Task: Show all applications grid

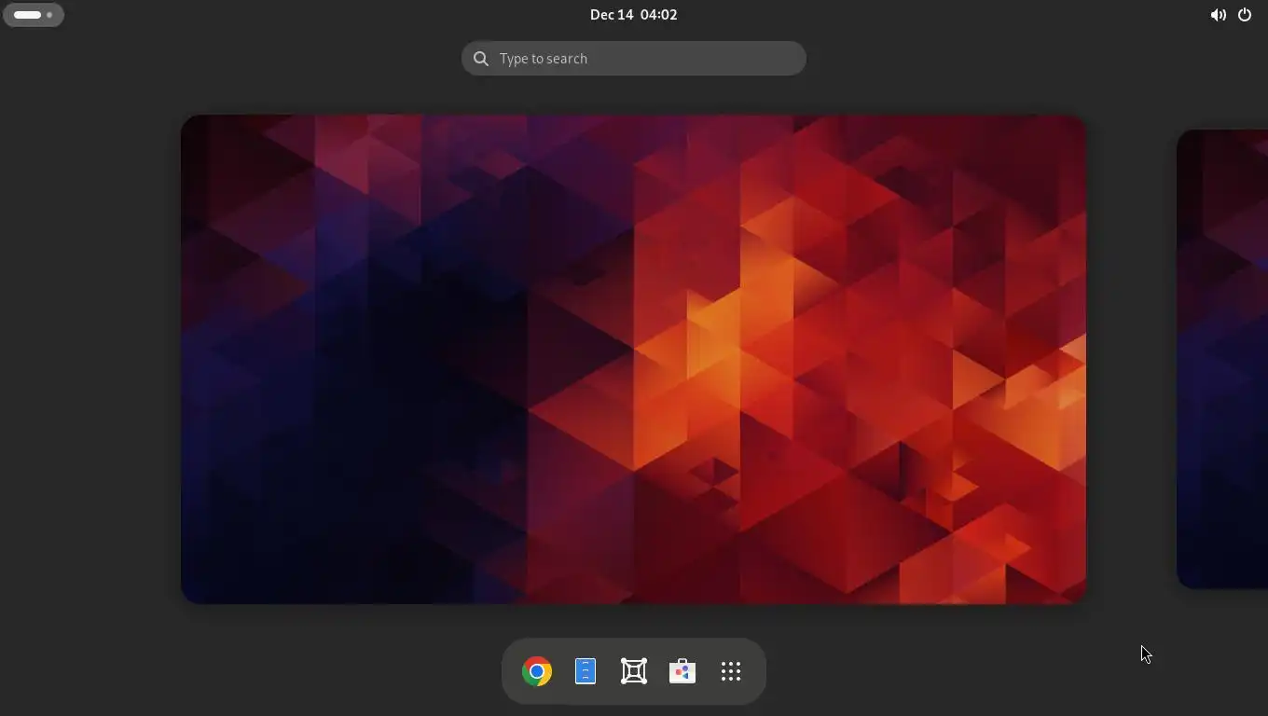Action: coord(731,671)
